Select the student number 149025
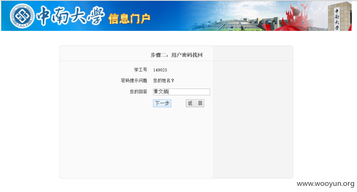This screenshot has width=357, height=192. click(160, 70)
